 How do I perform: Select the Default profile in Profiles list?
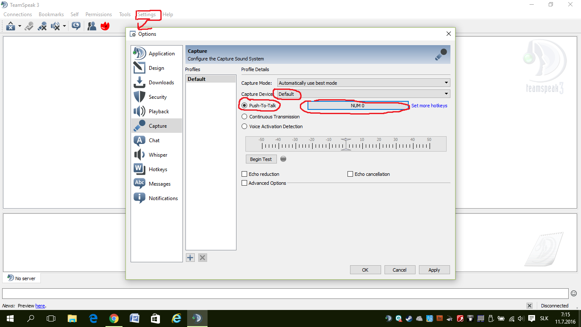[x=211, y=79]
